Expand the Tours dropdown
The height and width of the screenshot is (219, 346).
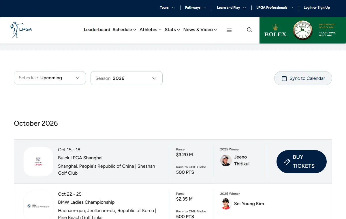pos(167,7)
